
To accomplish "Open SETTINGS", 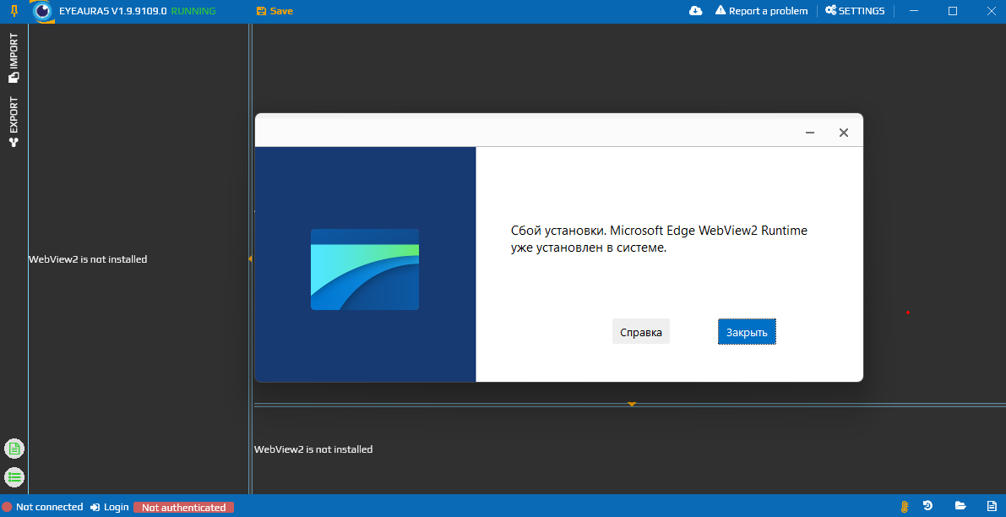I will [855, 11].
